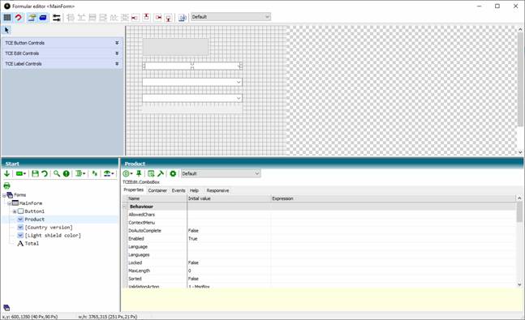This screenshot has width=525, height=320.
Task: Click the green gear settings icon
Action: (x=173, y=173)
